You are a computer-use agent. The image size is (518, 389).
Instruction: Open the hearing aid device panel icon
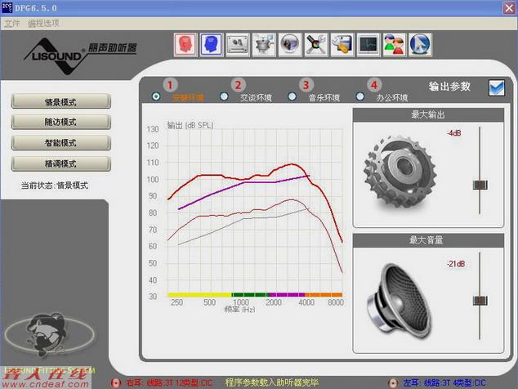coord(238,45)
